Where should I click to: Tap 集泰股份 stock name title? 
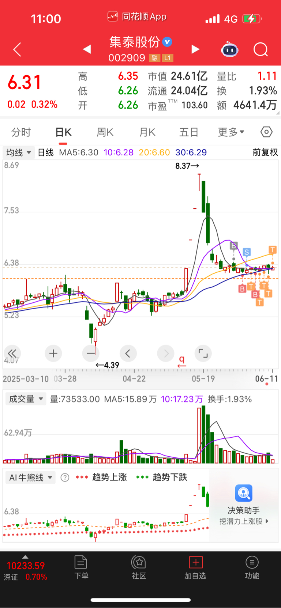coord(134,42)
